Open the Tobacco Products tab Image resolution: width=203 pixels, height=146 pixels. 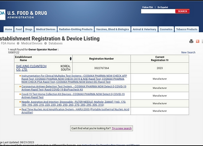(187, 29)
